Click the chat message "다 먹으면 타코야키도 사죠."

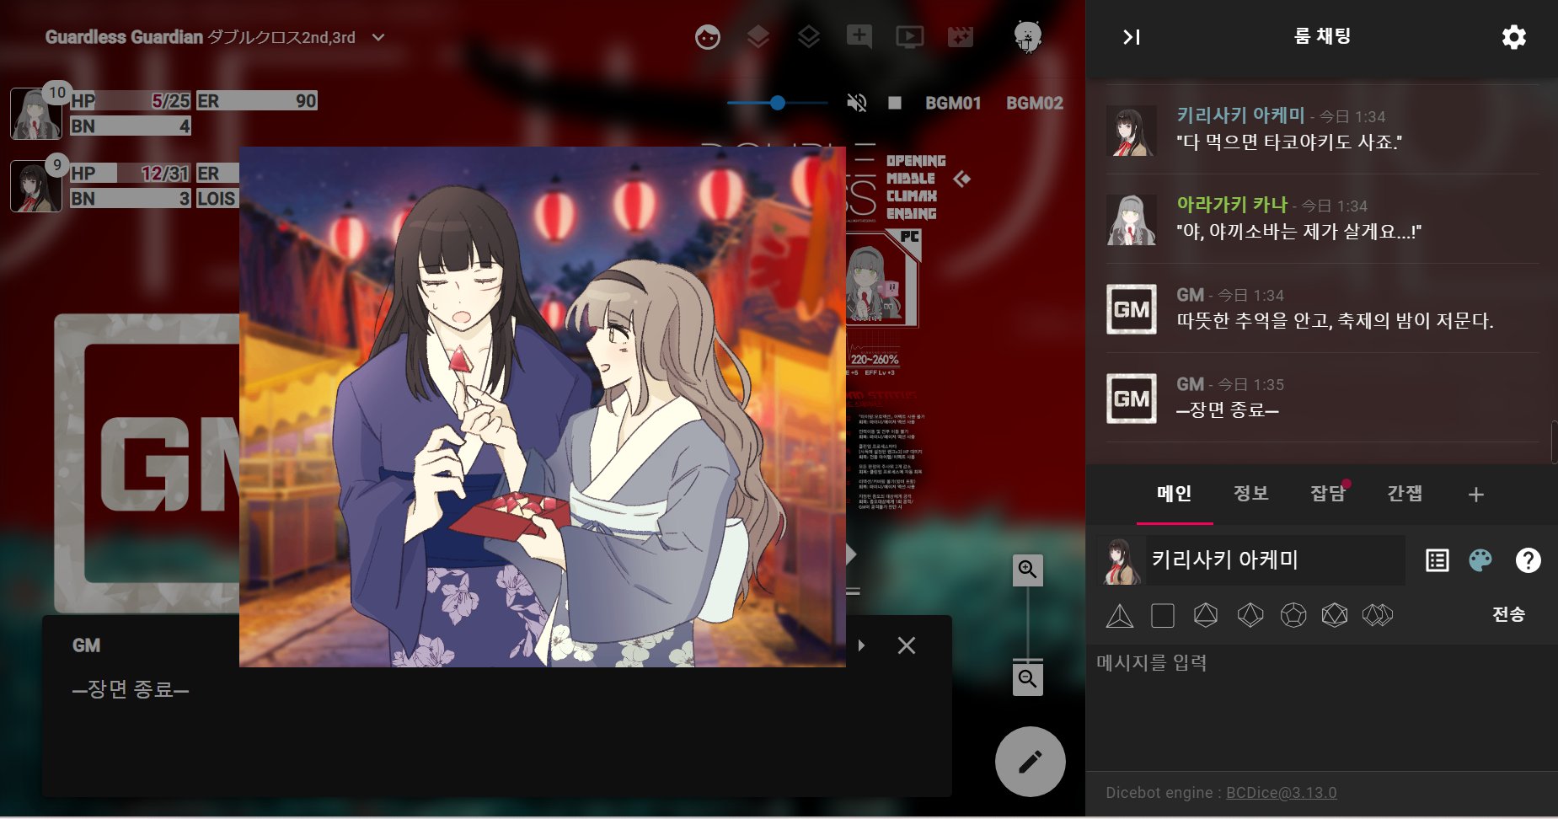coord(1289,142)
